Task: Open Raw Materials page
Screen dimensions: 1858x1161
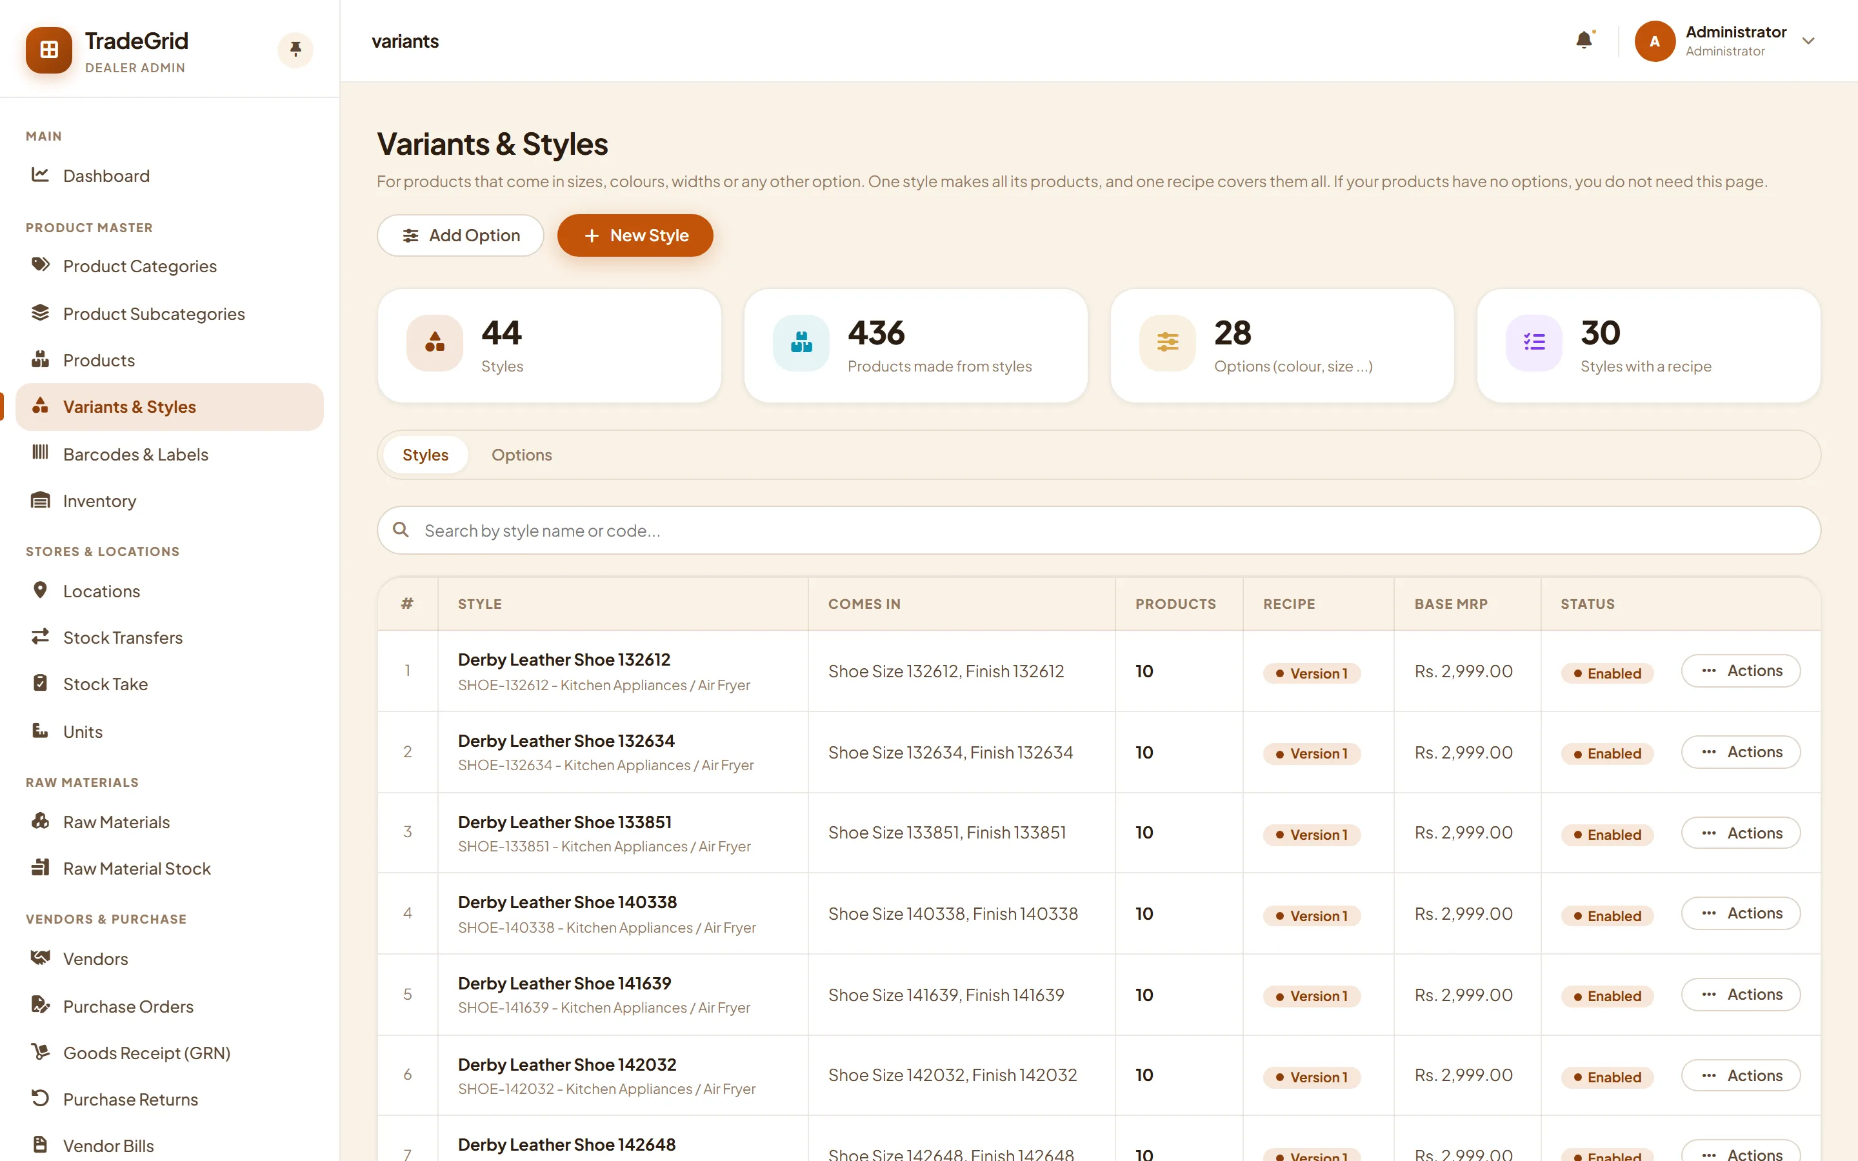Action: (x=170, y=822)
